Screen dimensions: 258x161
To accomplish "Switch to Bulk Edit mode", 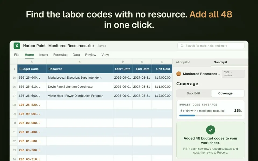I will tap(193, 93).
